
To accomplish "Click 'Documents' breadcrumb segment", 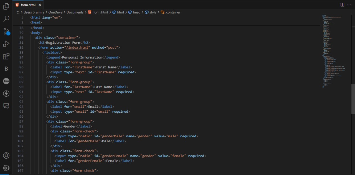I will [75, 12].
